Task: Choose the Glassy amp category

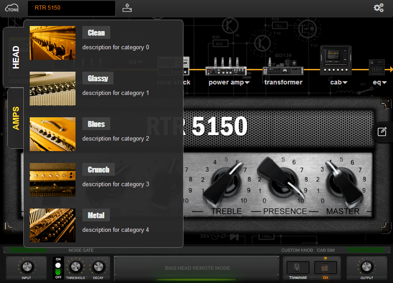Action: click(x=98, y=78)
